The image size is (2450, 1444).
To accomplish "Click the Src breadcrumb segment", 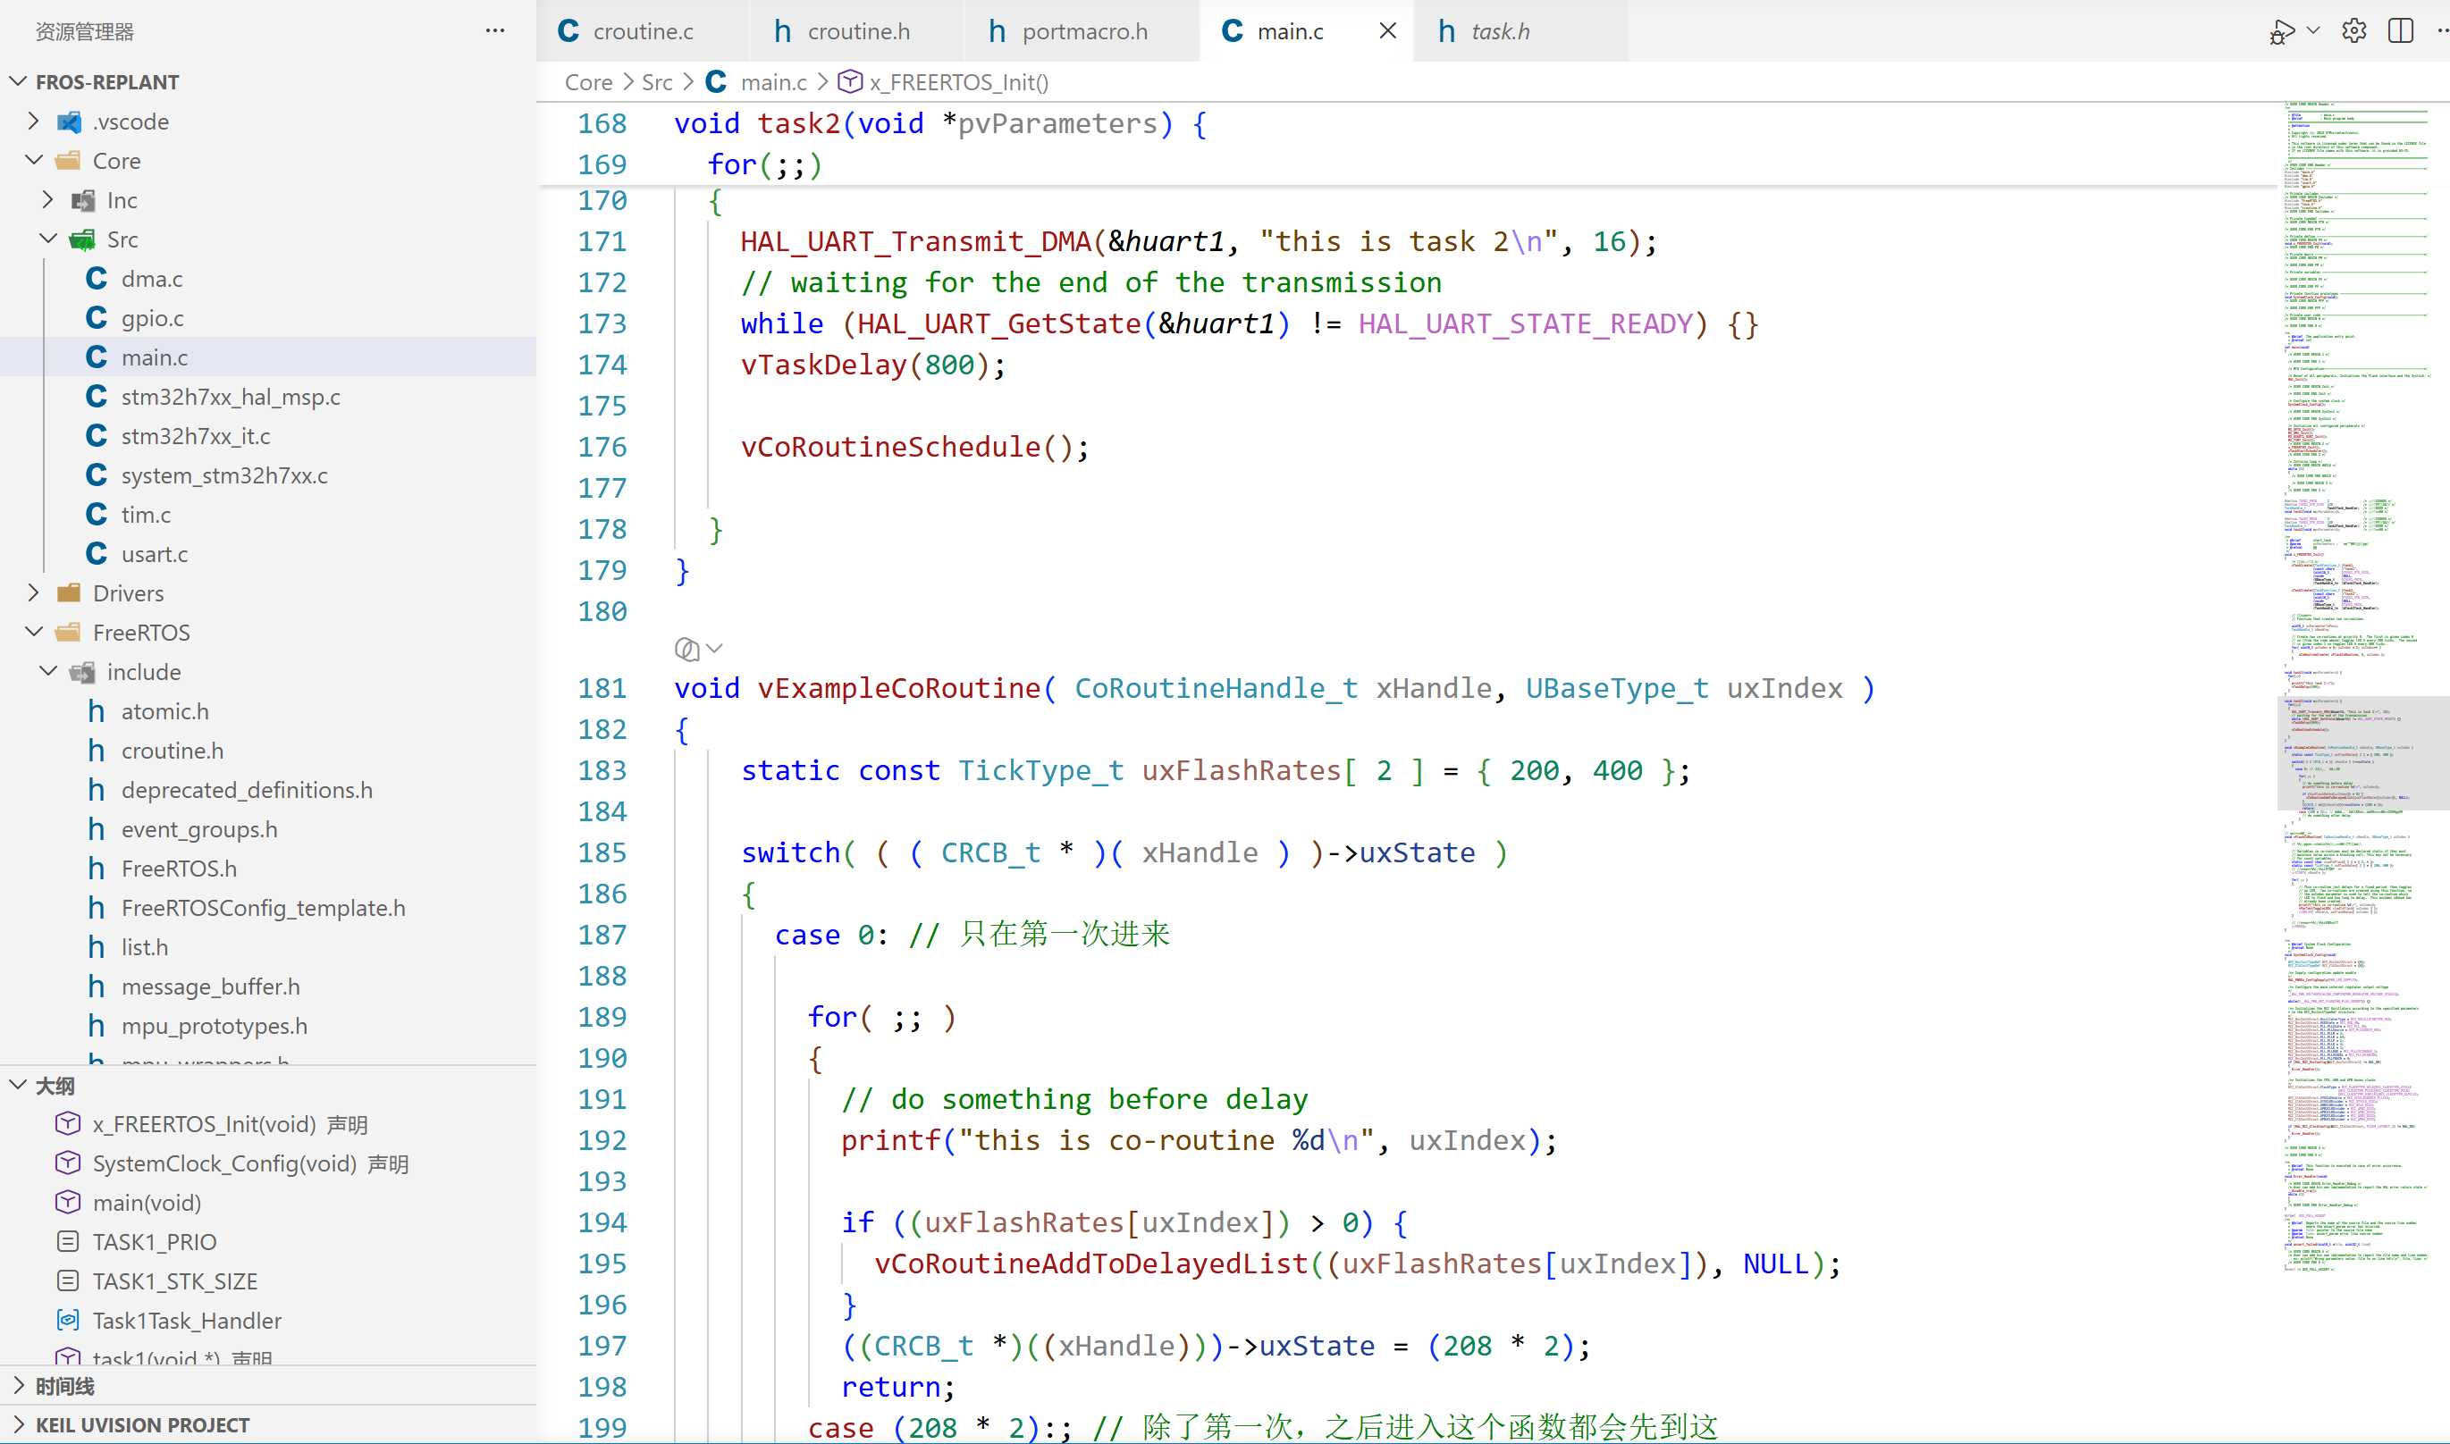I will 657,83.
